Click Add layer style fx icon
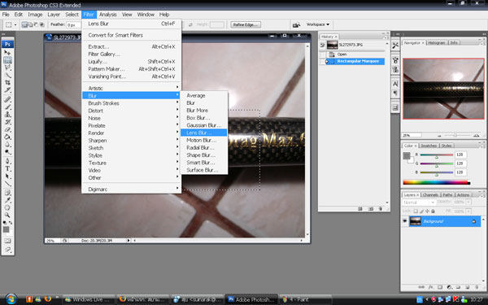This screenshot has height=305, width=488. (431, 287)
